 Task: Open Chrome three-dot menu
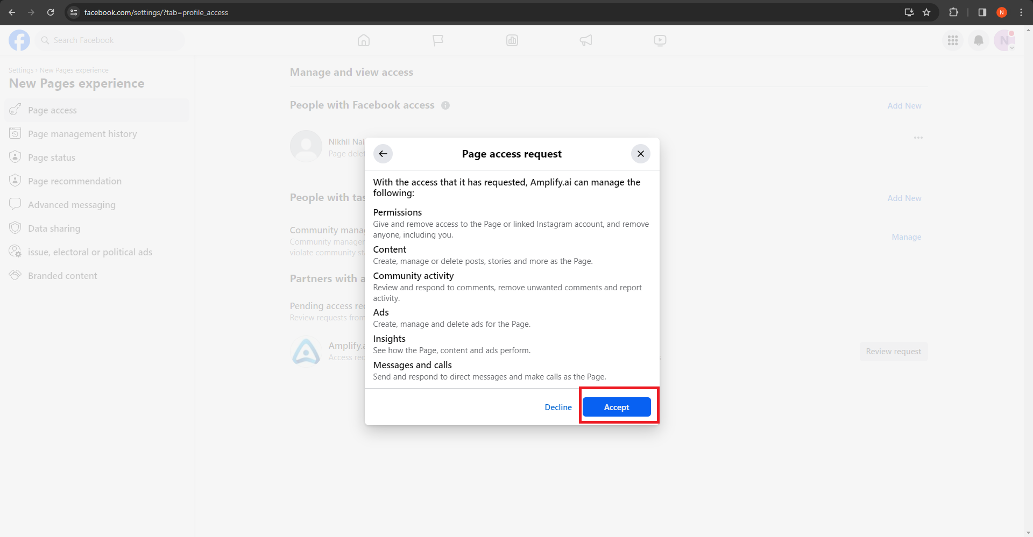(x=1021, y=12)
